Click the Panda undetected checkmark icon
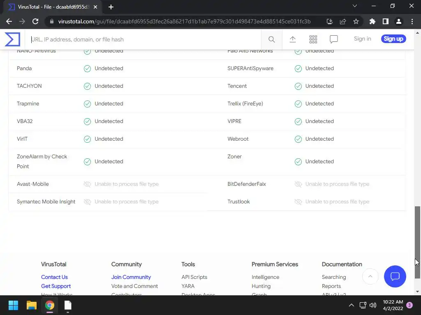 click(x=87, y=68)
